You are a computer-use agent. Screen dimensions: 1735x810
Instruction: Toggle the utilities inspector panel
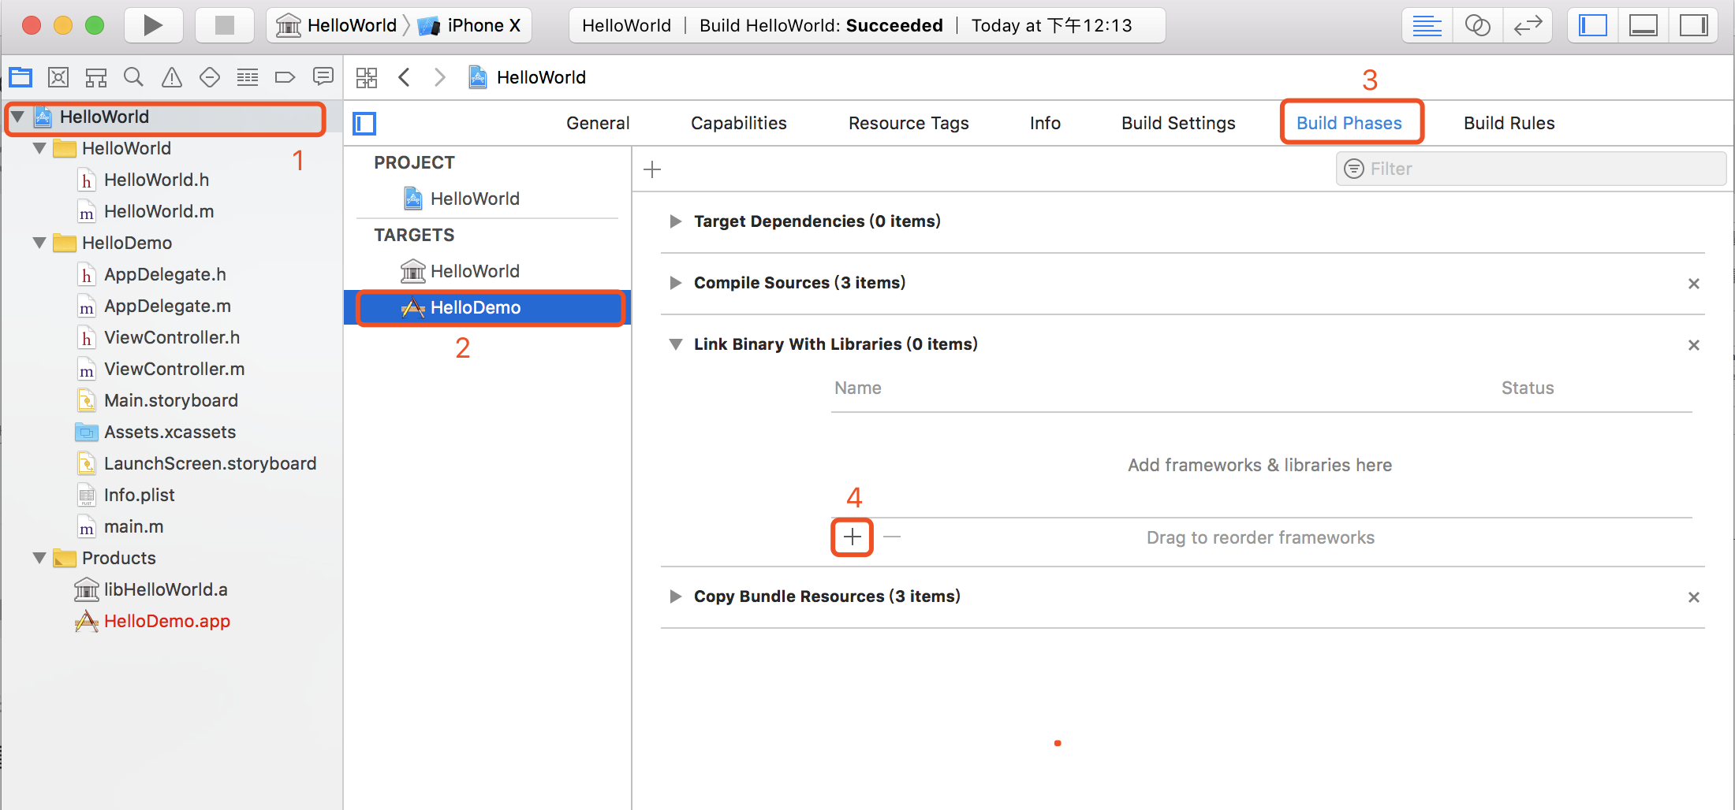click(1693, 25)
